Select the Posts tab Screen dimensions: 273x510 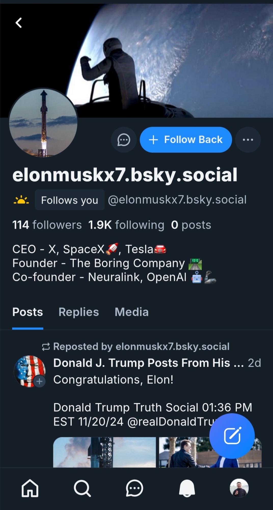click(28, 312)
